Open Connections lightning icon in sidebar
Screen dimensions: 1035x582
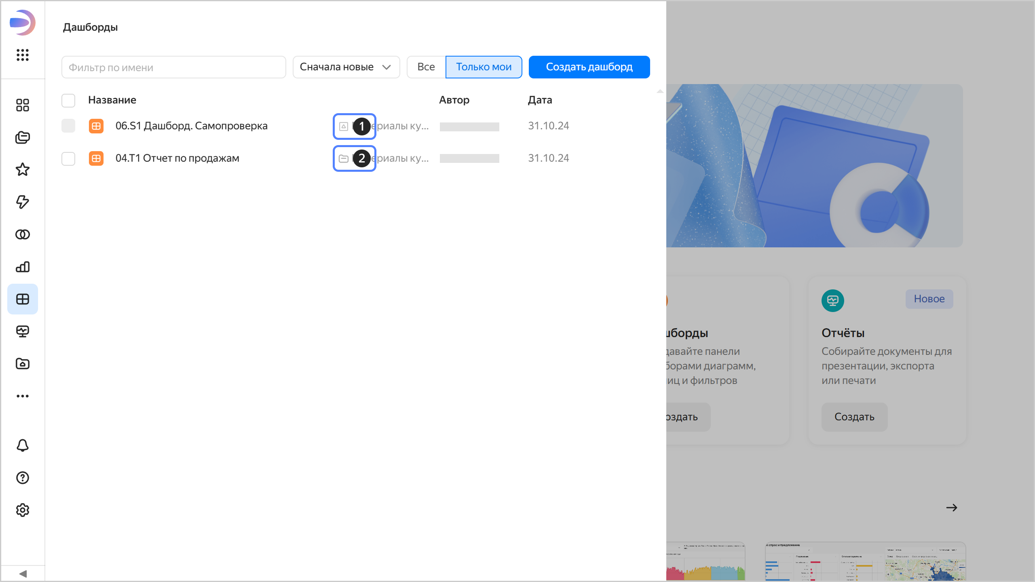pos(23,202)
